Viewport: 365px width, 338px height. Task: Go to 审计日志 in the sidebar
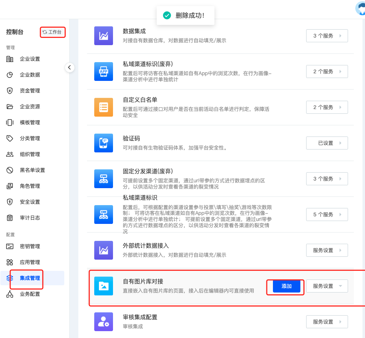[x=30, y=218]
